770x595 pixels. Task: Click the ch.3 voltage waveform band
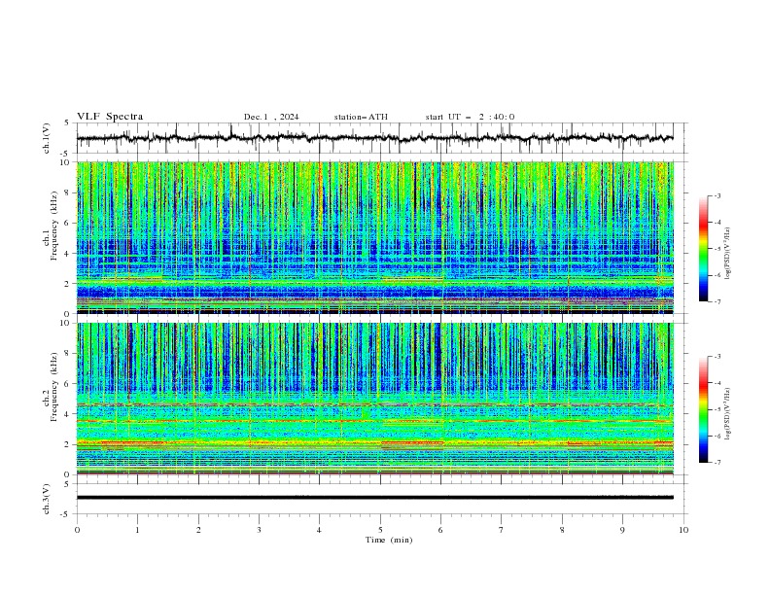(375, 498)
